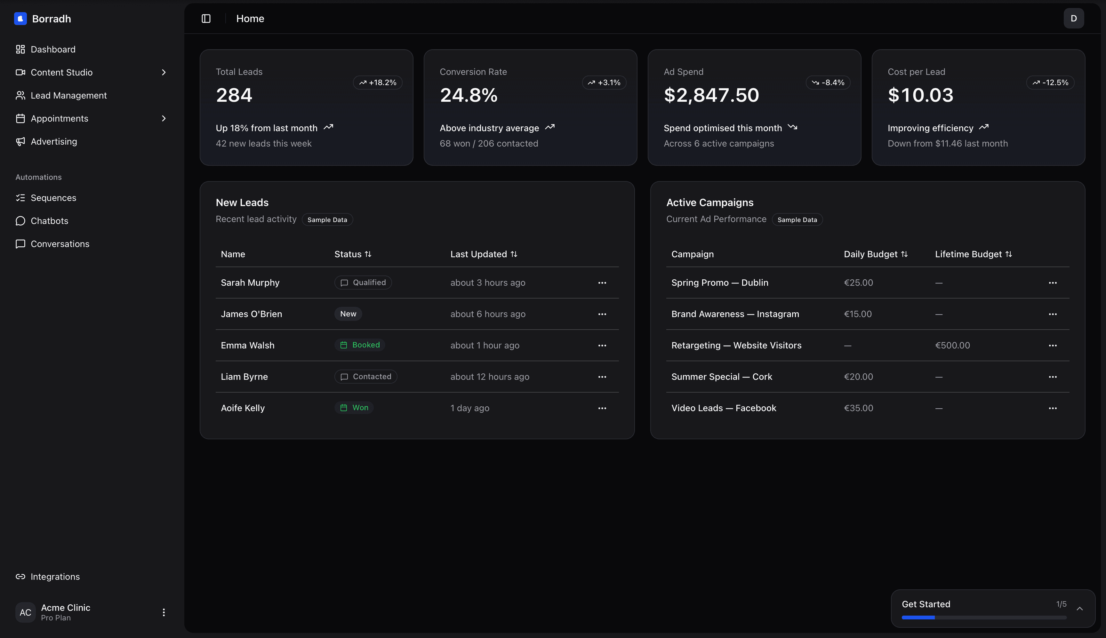Open the Home tab
The image size is (1106, 638).
point(250,19)
